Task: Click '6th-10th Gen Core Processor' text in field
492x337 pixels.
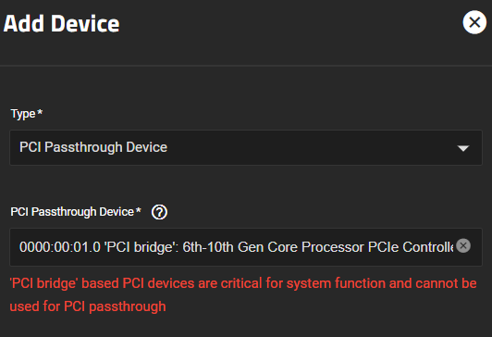Action: (x=274, y=247)
